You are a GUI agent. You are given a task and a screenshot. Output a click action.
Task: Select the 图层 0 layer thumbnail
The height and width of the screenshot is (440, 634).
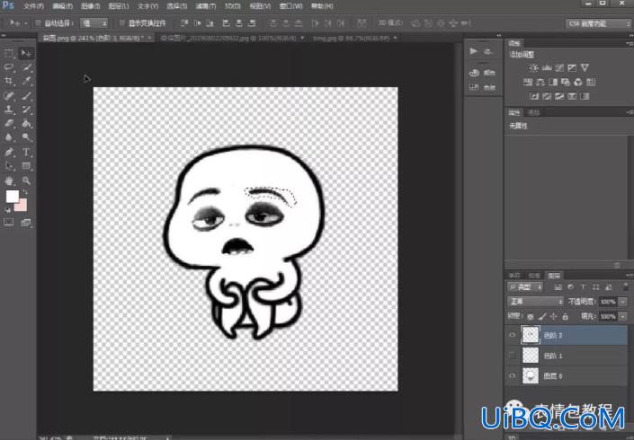531,376
